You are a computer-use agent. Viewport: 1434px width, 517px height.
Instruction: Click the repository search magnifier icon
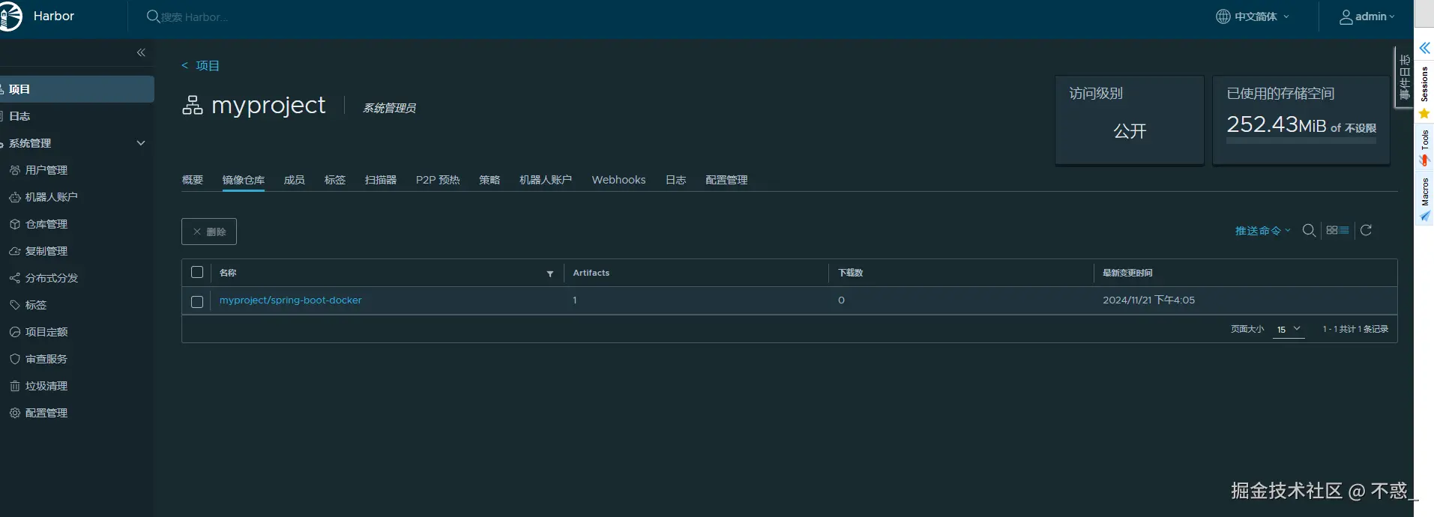point(1309,231)
